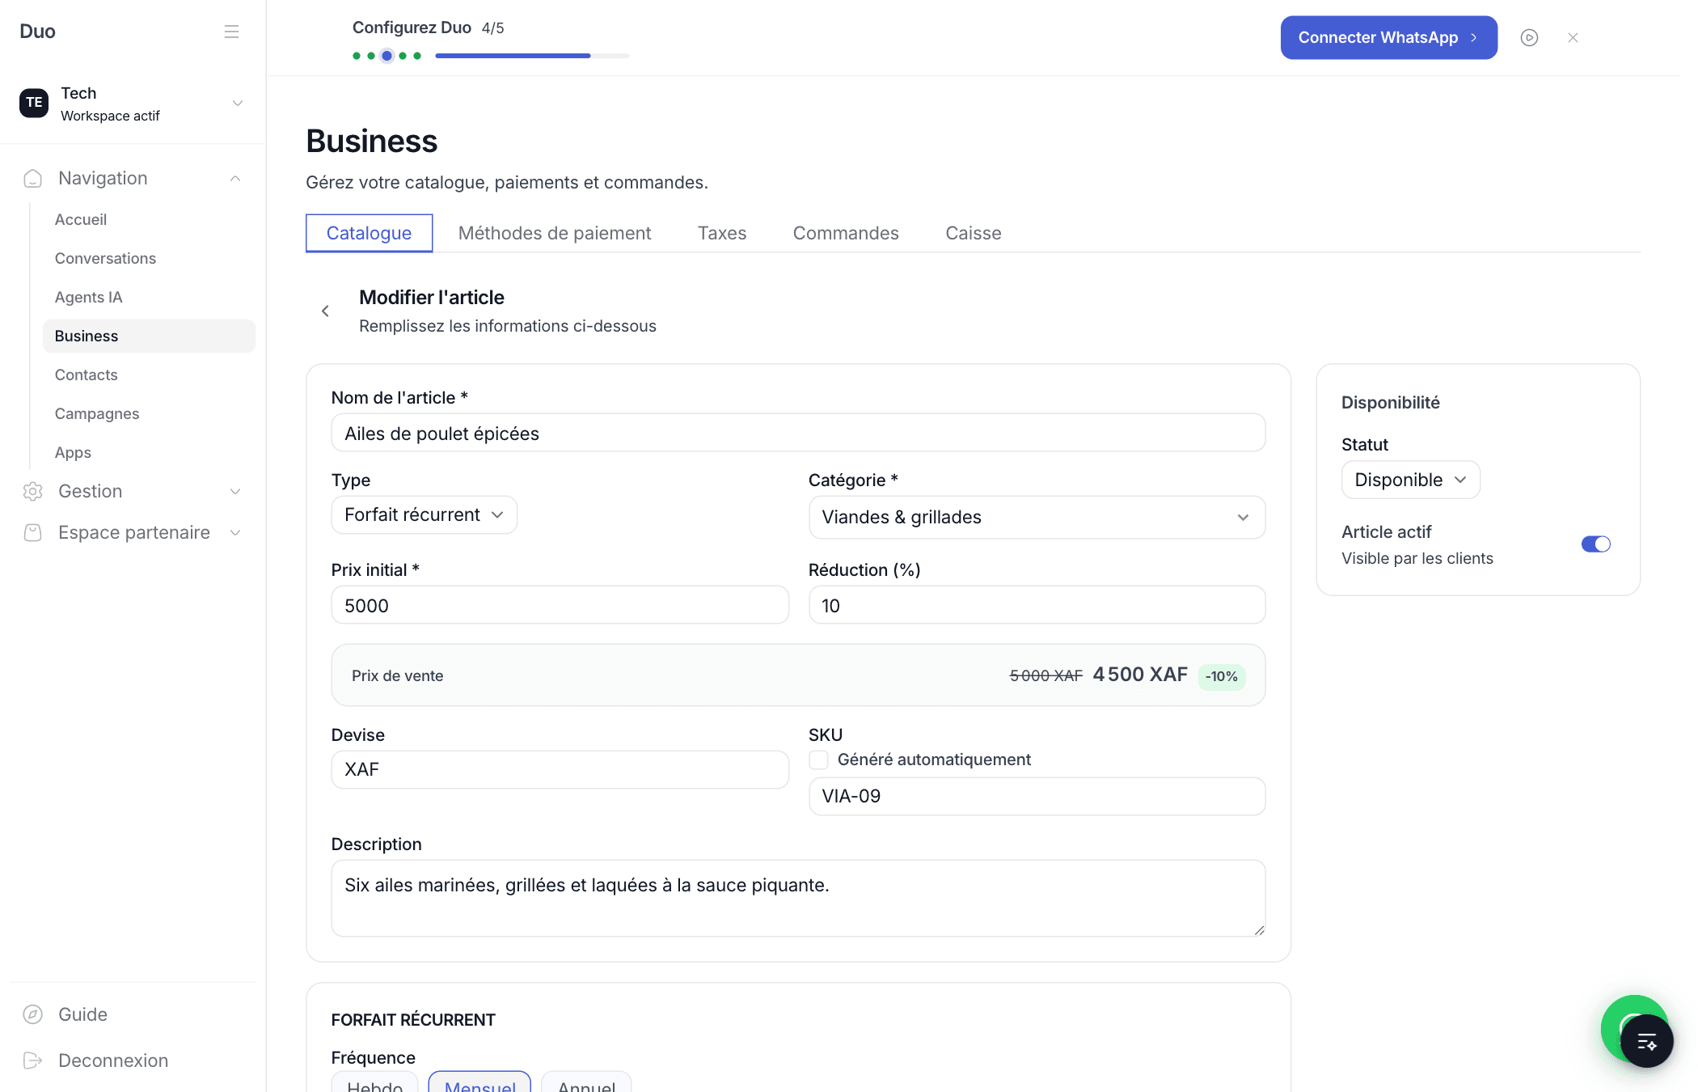The width and height of the screenshot is (1698, 1092).
Task: Dismiss the Configurez Duo setup banner
Action: (1573, 37)
